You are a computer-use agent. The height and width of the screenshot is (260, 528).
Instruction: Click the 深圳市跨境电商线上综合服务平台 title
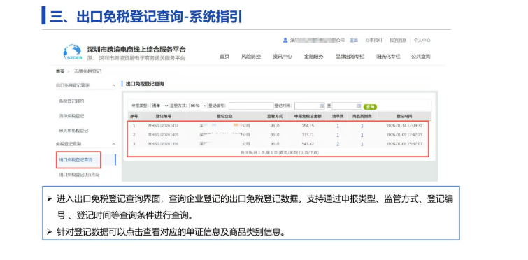(136, 50)
